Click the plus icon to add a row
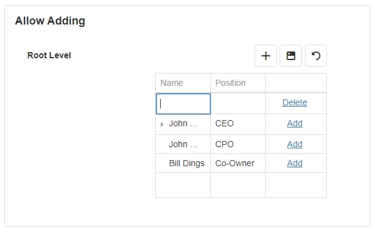The width and height of the screenshot is (376, 233). point(266,56)
